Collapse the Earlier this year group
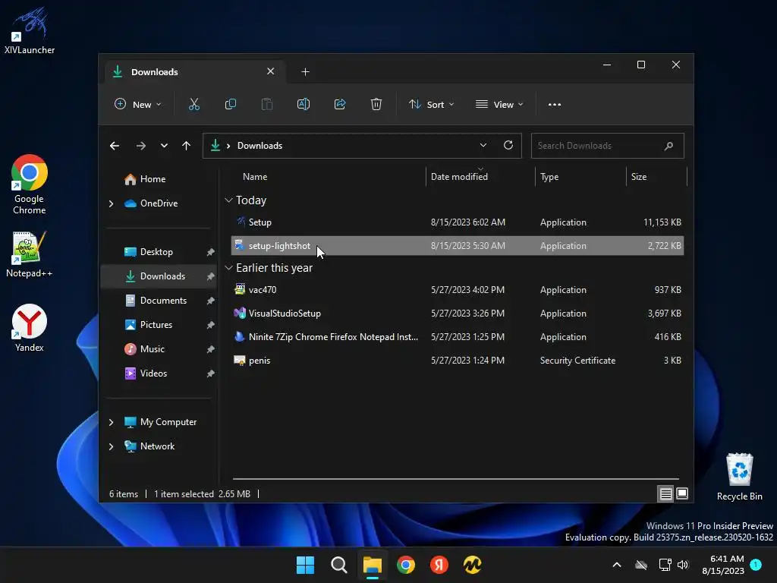This screenshot has height=583, width=777. [x=228, y=268]
